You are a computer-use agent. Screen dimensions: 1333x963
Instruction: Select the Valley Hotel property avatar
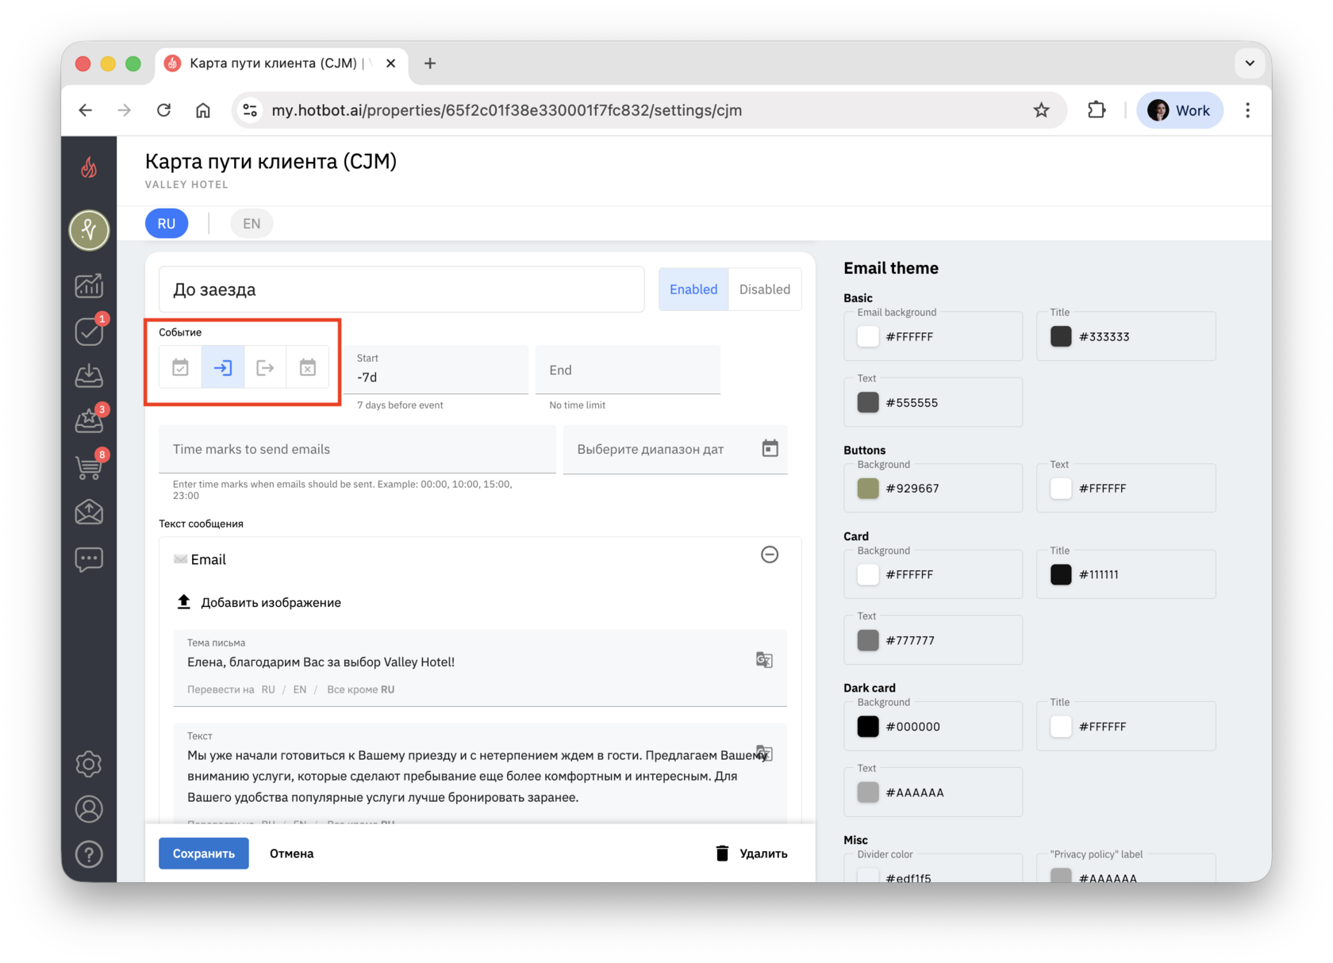point(89,230)
